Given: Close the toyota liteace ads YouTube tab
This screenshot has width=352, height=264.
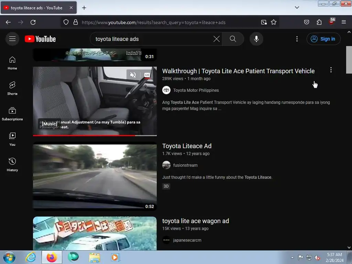Looking at the screenshot, I should 71,8.
